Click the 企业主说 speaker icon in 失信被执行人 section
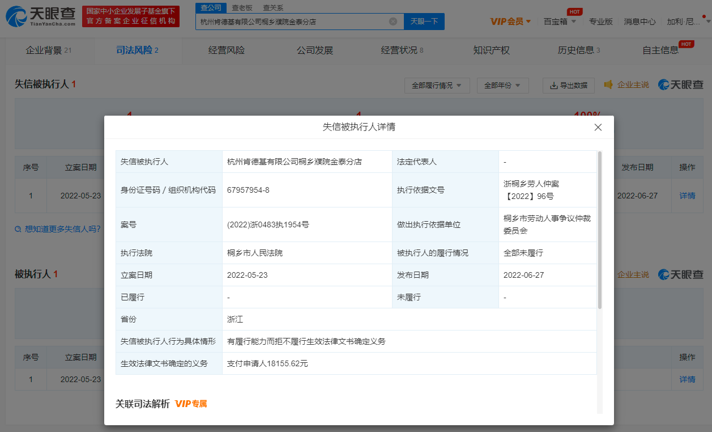The image size is (712, 432). (609, 84)
